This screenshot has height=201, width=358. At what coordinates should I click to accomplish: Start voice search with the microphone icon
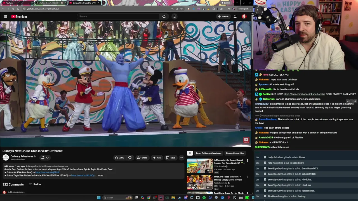tap(174, 16)
